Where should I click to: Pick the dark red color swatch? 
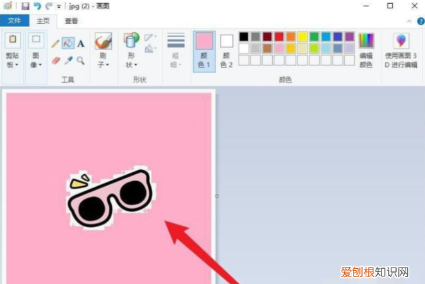(267, 37)
